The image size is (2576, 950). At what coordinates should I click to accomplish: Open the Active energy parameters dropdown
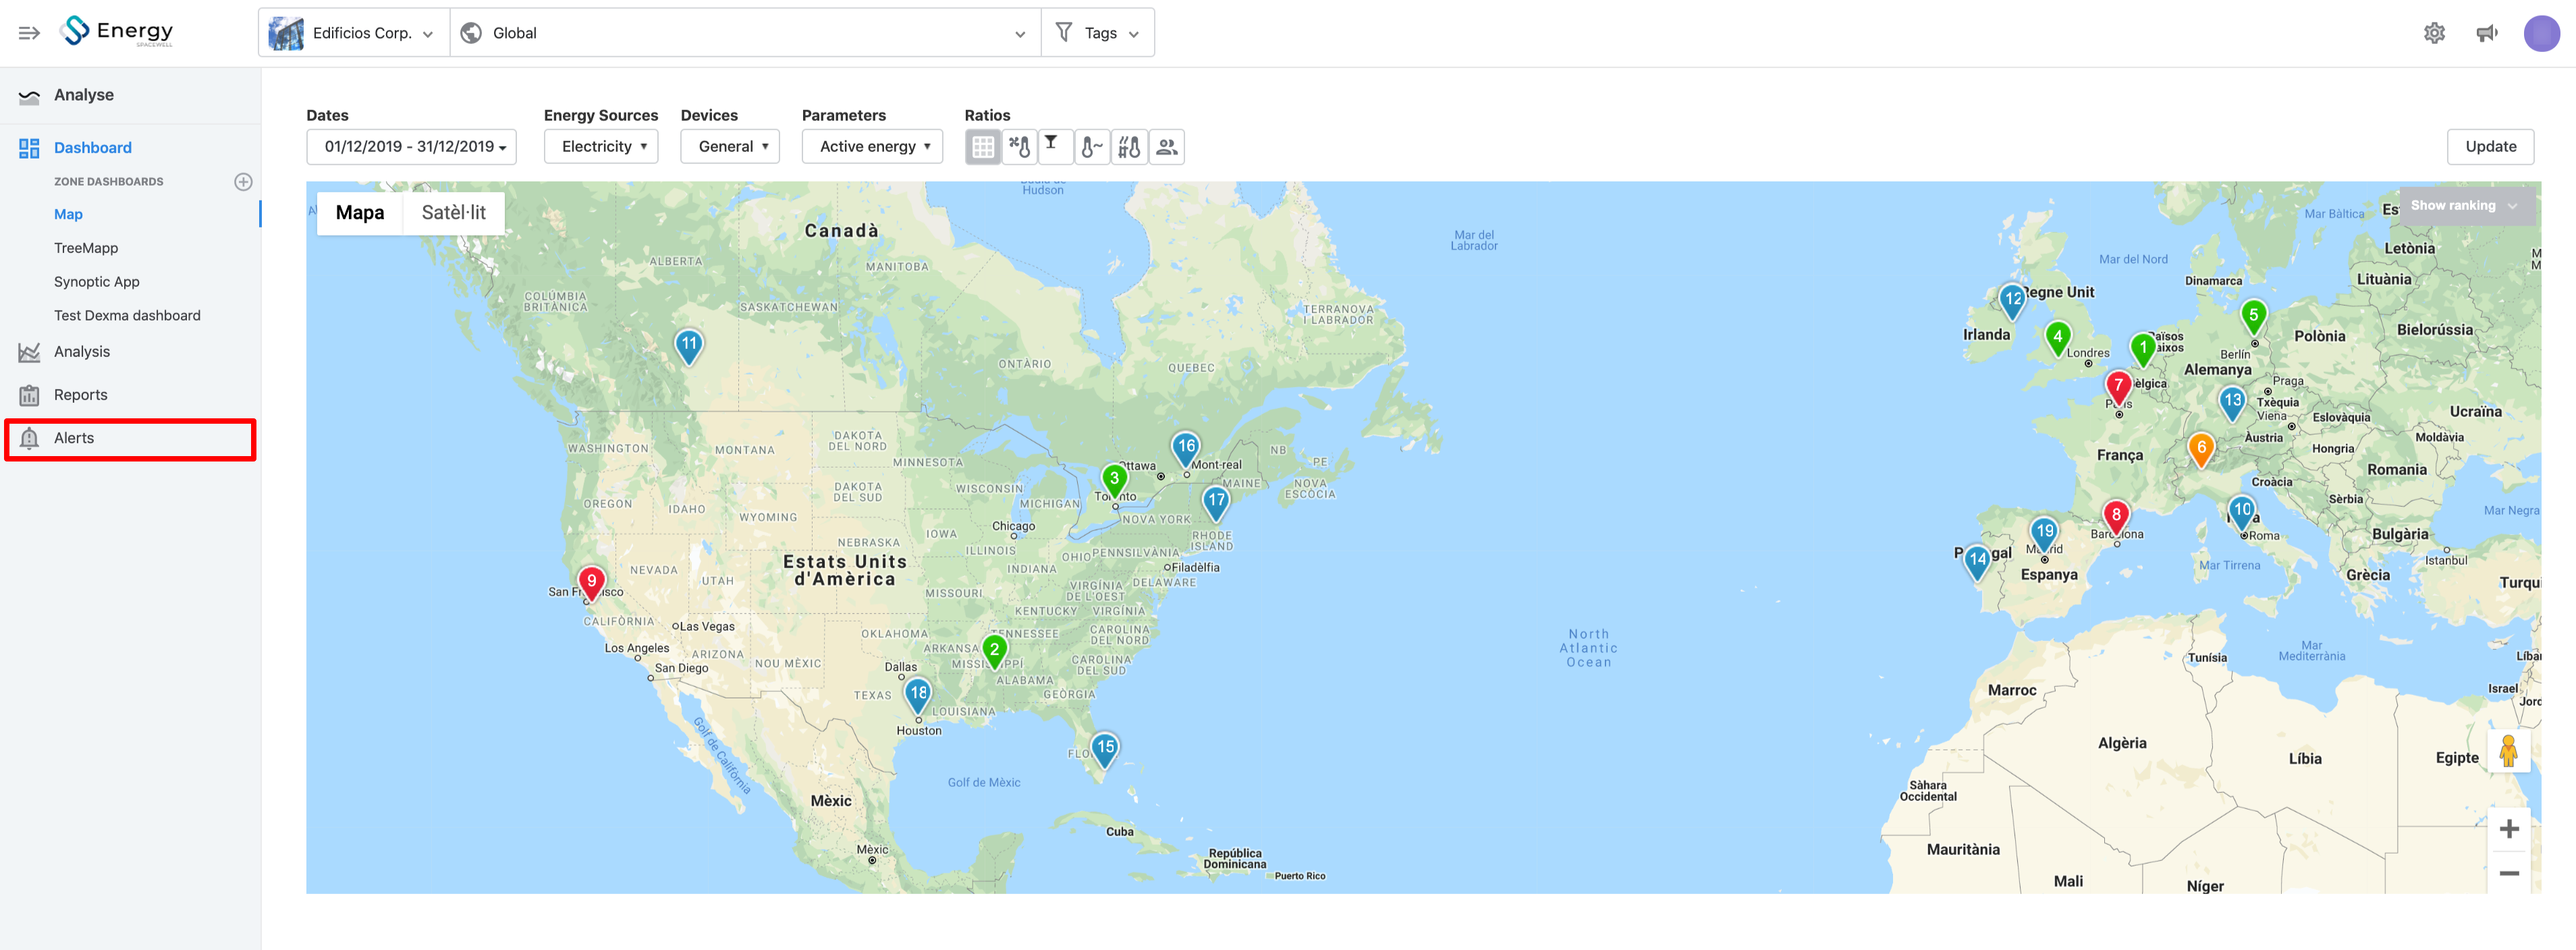click(x=872, y=147)
